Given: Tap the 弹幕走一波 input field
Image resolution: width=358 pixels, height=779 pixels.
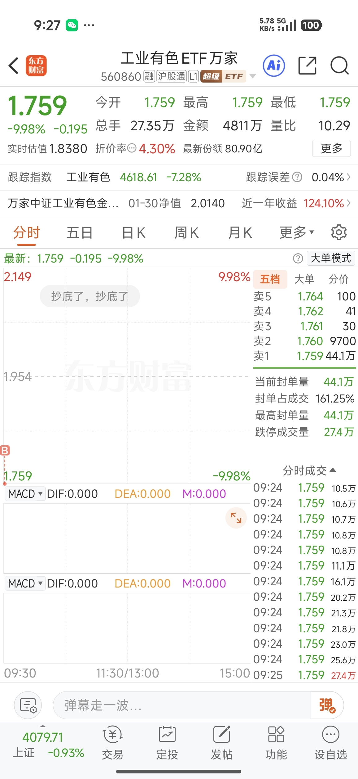Looking at the screenshot, I should click(x=182, y=705).
